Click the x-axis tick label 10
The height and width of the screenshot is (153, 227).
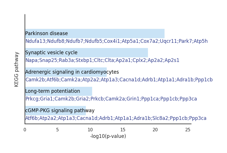click(x=90, y=130)
